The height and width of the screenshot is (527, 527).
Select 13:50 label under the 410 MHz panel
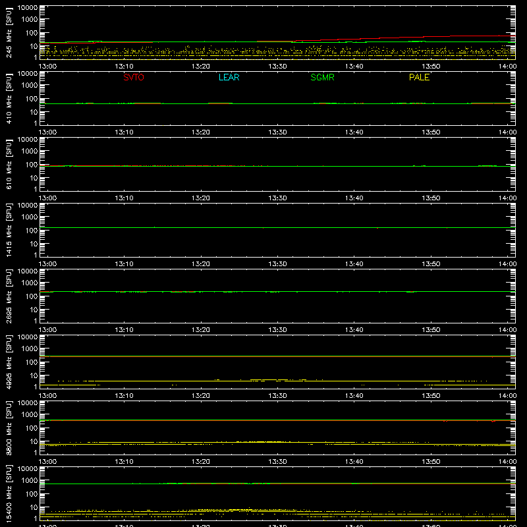click(x=431, y=132)
